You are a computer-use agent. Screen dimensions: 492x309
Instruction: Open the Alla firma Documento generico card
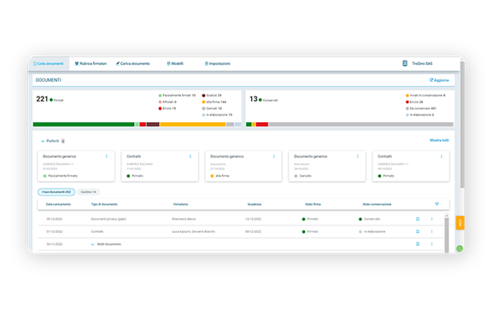243,166
